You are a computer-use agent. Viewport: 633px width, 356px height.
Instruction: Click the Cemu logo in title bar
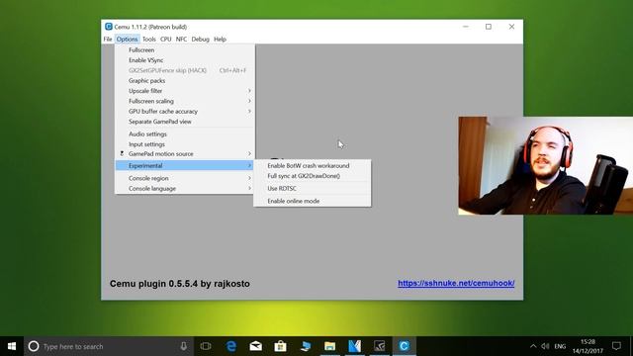point(108,27)
